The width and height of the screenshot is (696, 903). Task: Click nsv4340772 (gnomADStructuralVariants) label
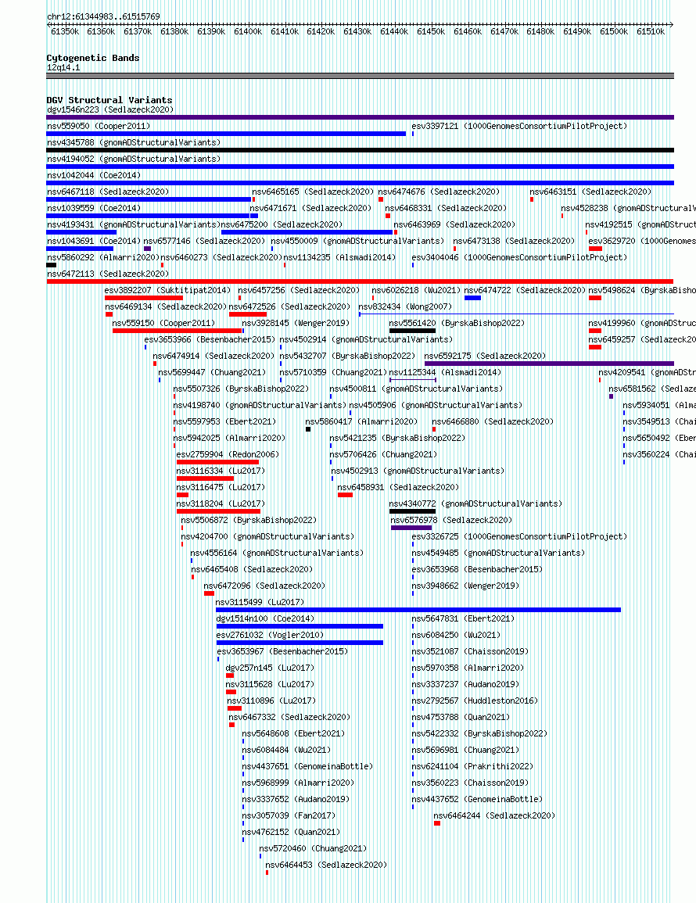click(476, 504)
